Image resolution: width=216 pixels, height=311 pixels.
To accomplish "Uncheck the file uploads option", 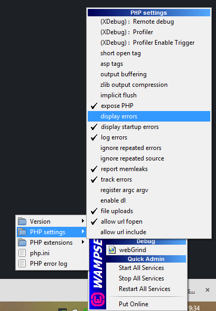I will pyautogui.click(x=149, y=211).
